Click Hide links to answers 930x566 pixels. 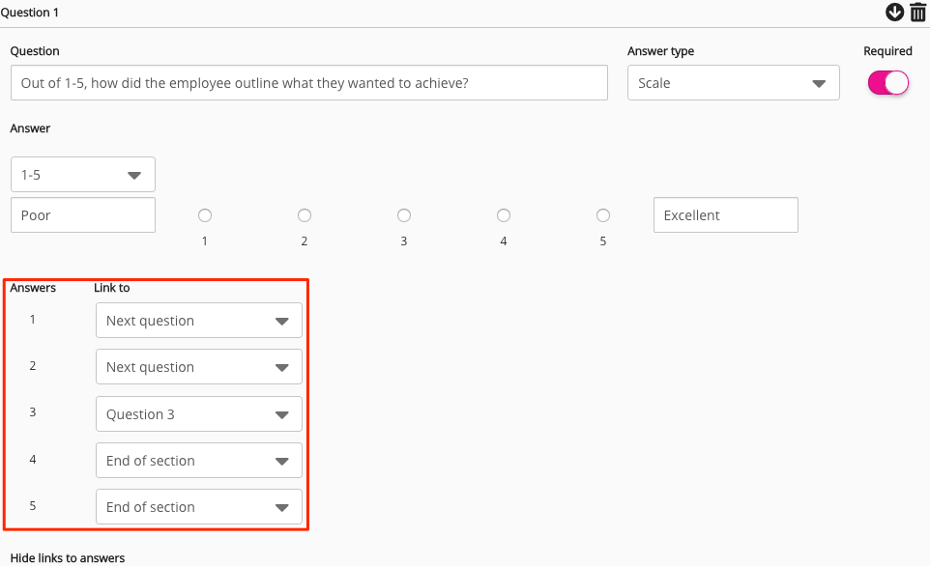pos(68,557)
